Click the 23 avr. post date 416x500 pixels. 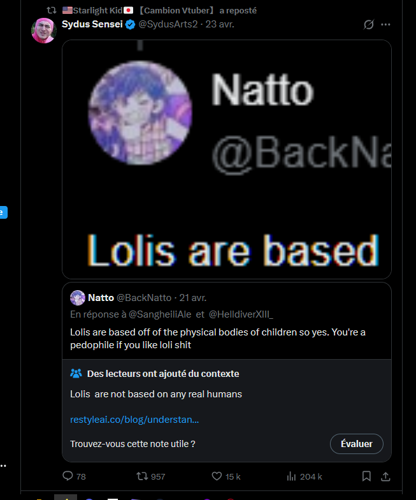point(219,24)
